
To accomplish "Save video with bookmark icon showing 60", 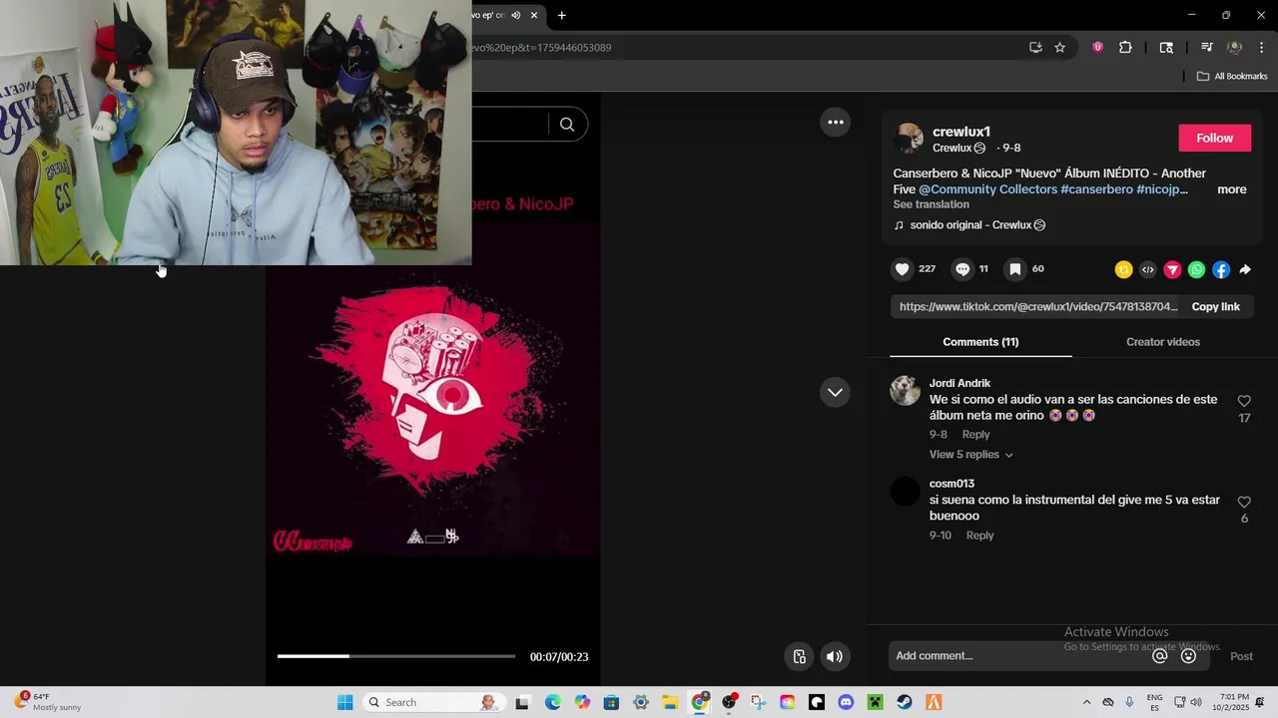I will (1014, 269).
